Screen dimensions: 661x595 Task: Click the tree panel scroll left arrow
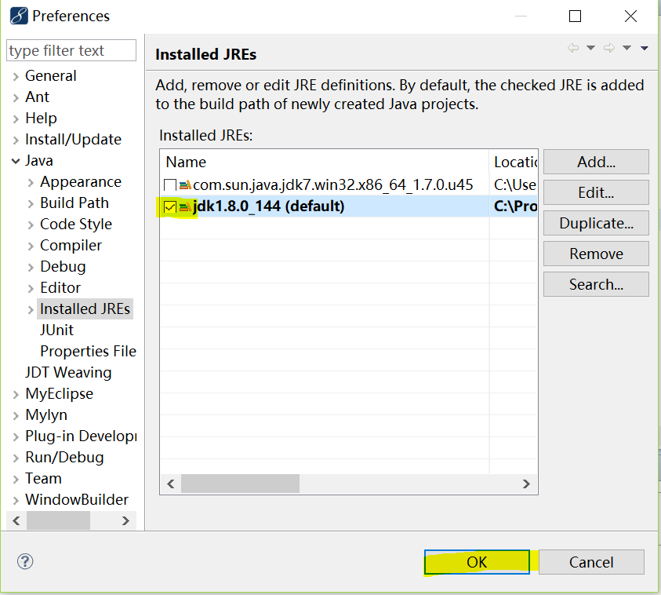point(16,520)
